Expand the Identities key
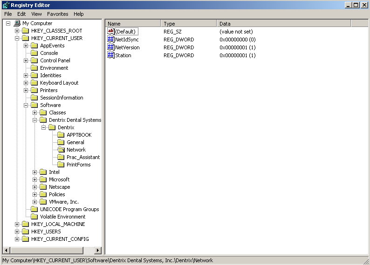The image size is (370, 265). tap(26, 75)
